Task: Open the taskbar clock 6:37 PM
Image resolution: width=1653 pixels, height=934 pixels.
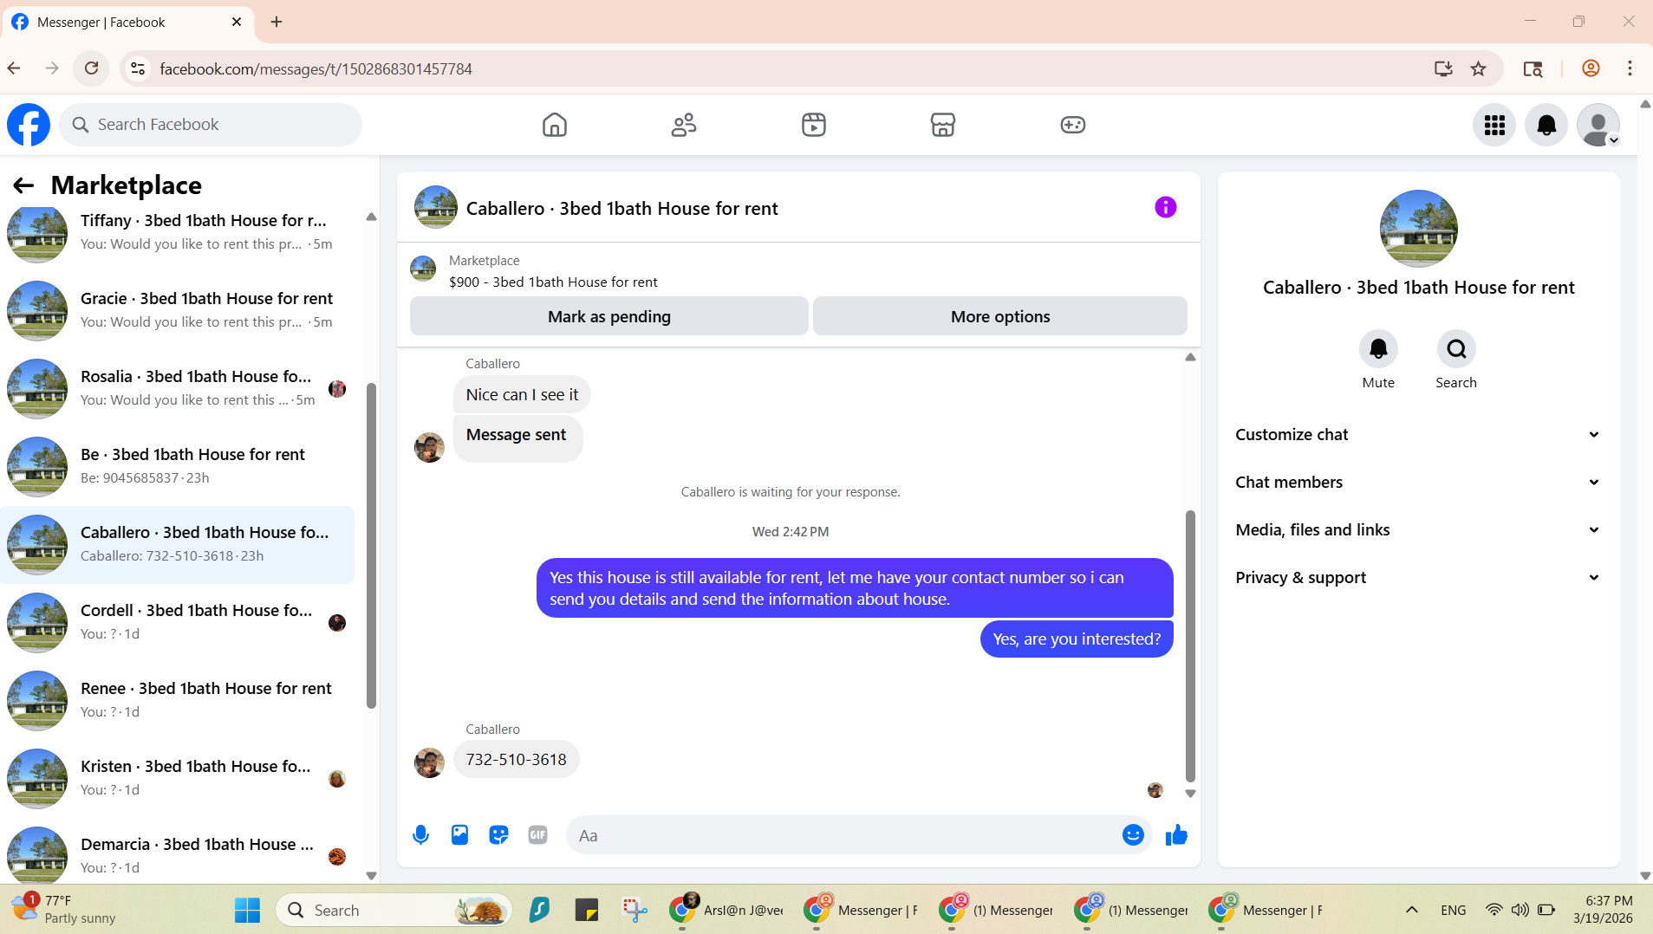Action: 1604,910
